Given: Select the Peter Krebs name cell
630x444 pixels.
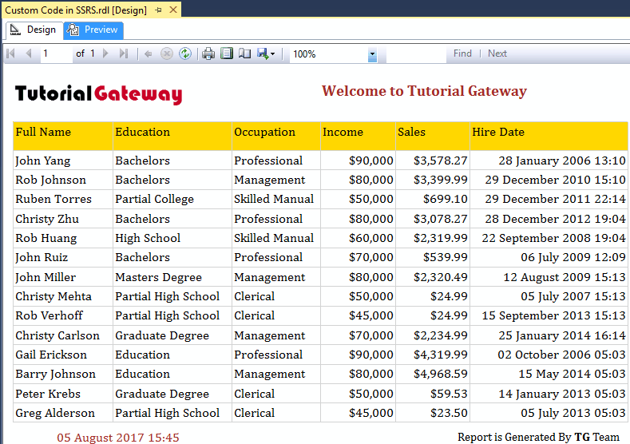Looking at the screenshot, I should [x=62, y=394].
